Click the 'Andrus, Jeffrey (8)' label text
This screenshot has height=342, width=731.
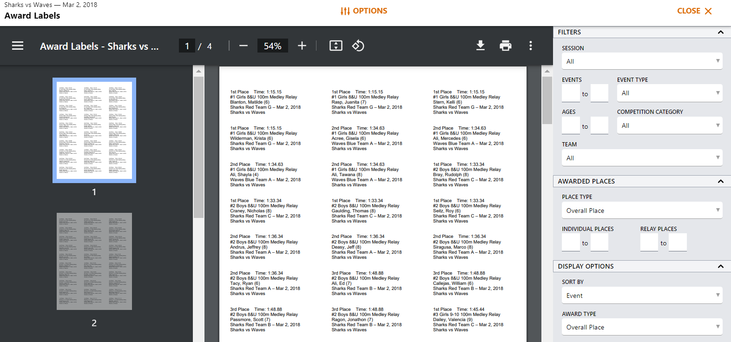249,247
